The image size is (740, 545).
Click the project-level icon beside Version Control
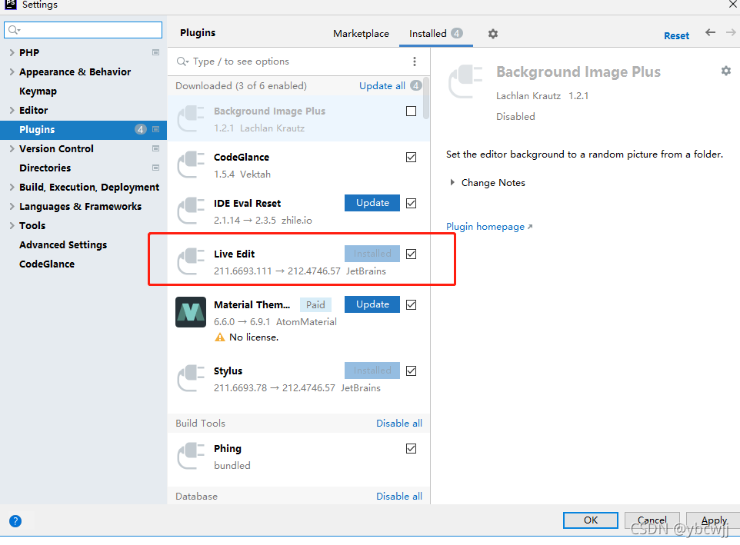155,148
